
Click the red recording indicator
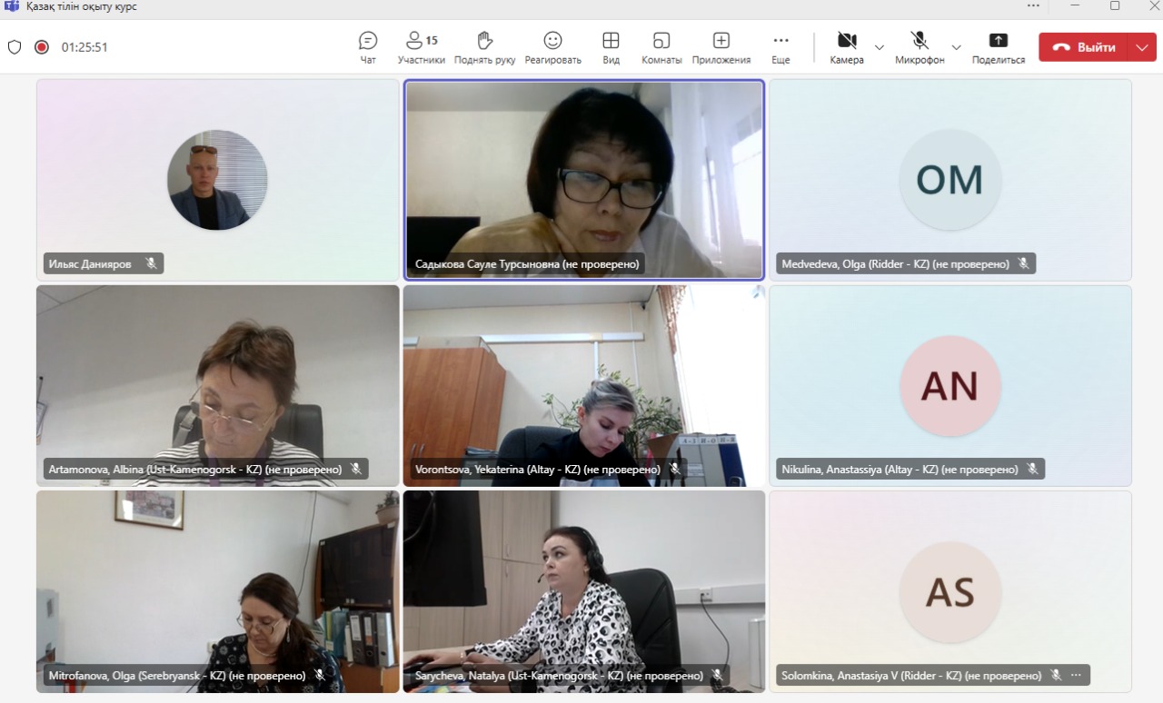click(42, 47)
